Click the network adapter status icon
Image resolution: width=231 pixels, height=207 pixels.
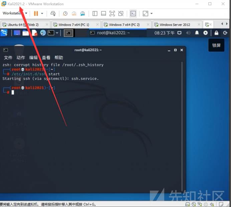(x=200, y=204)
